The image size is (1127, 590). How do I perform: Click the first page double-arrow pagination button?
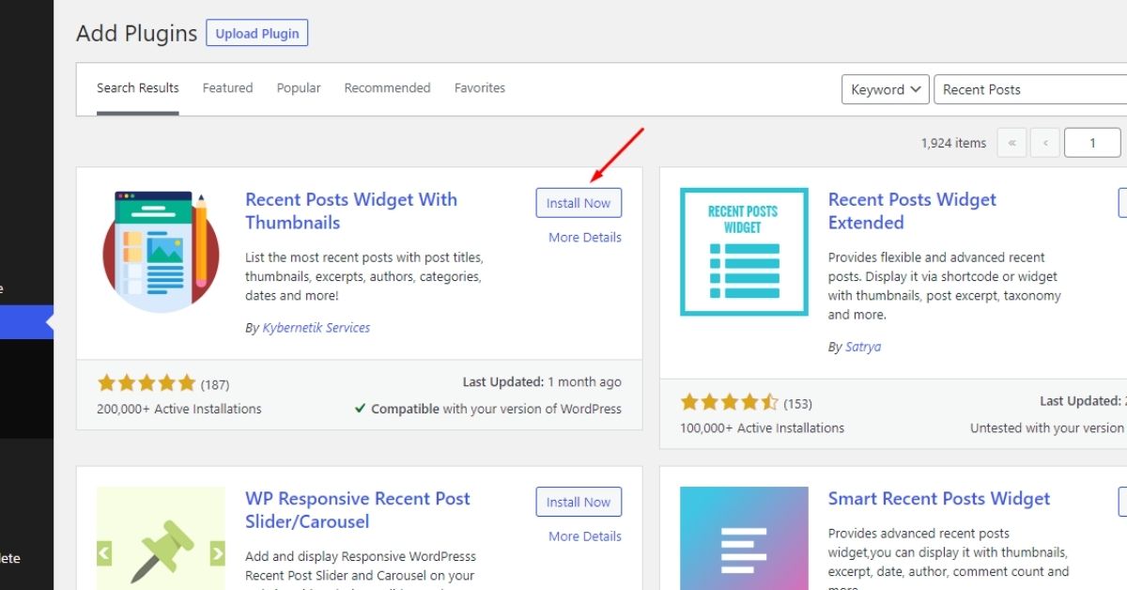pyautogui.click(x=1011, y=143)
